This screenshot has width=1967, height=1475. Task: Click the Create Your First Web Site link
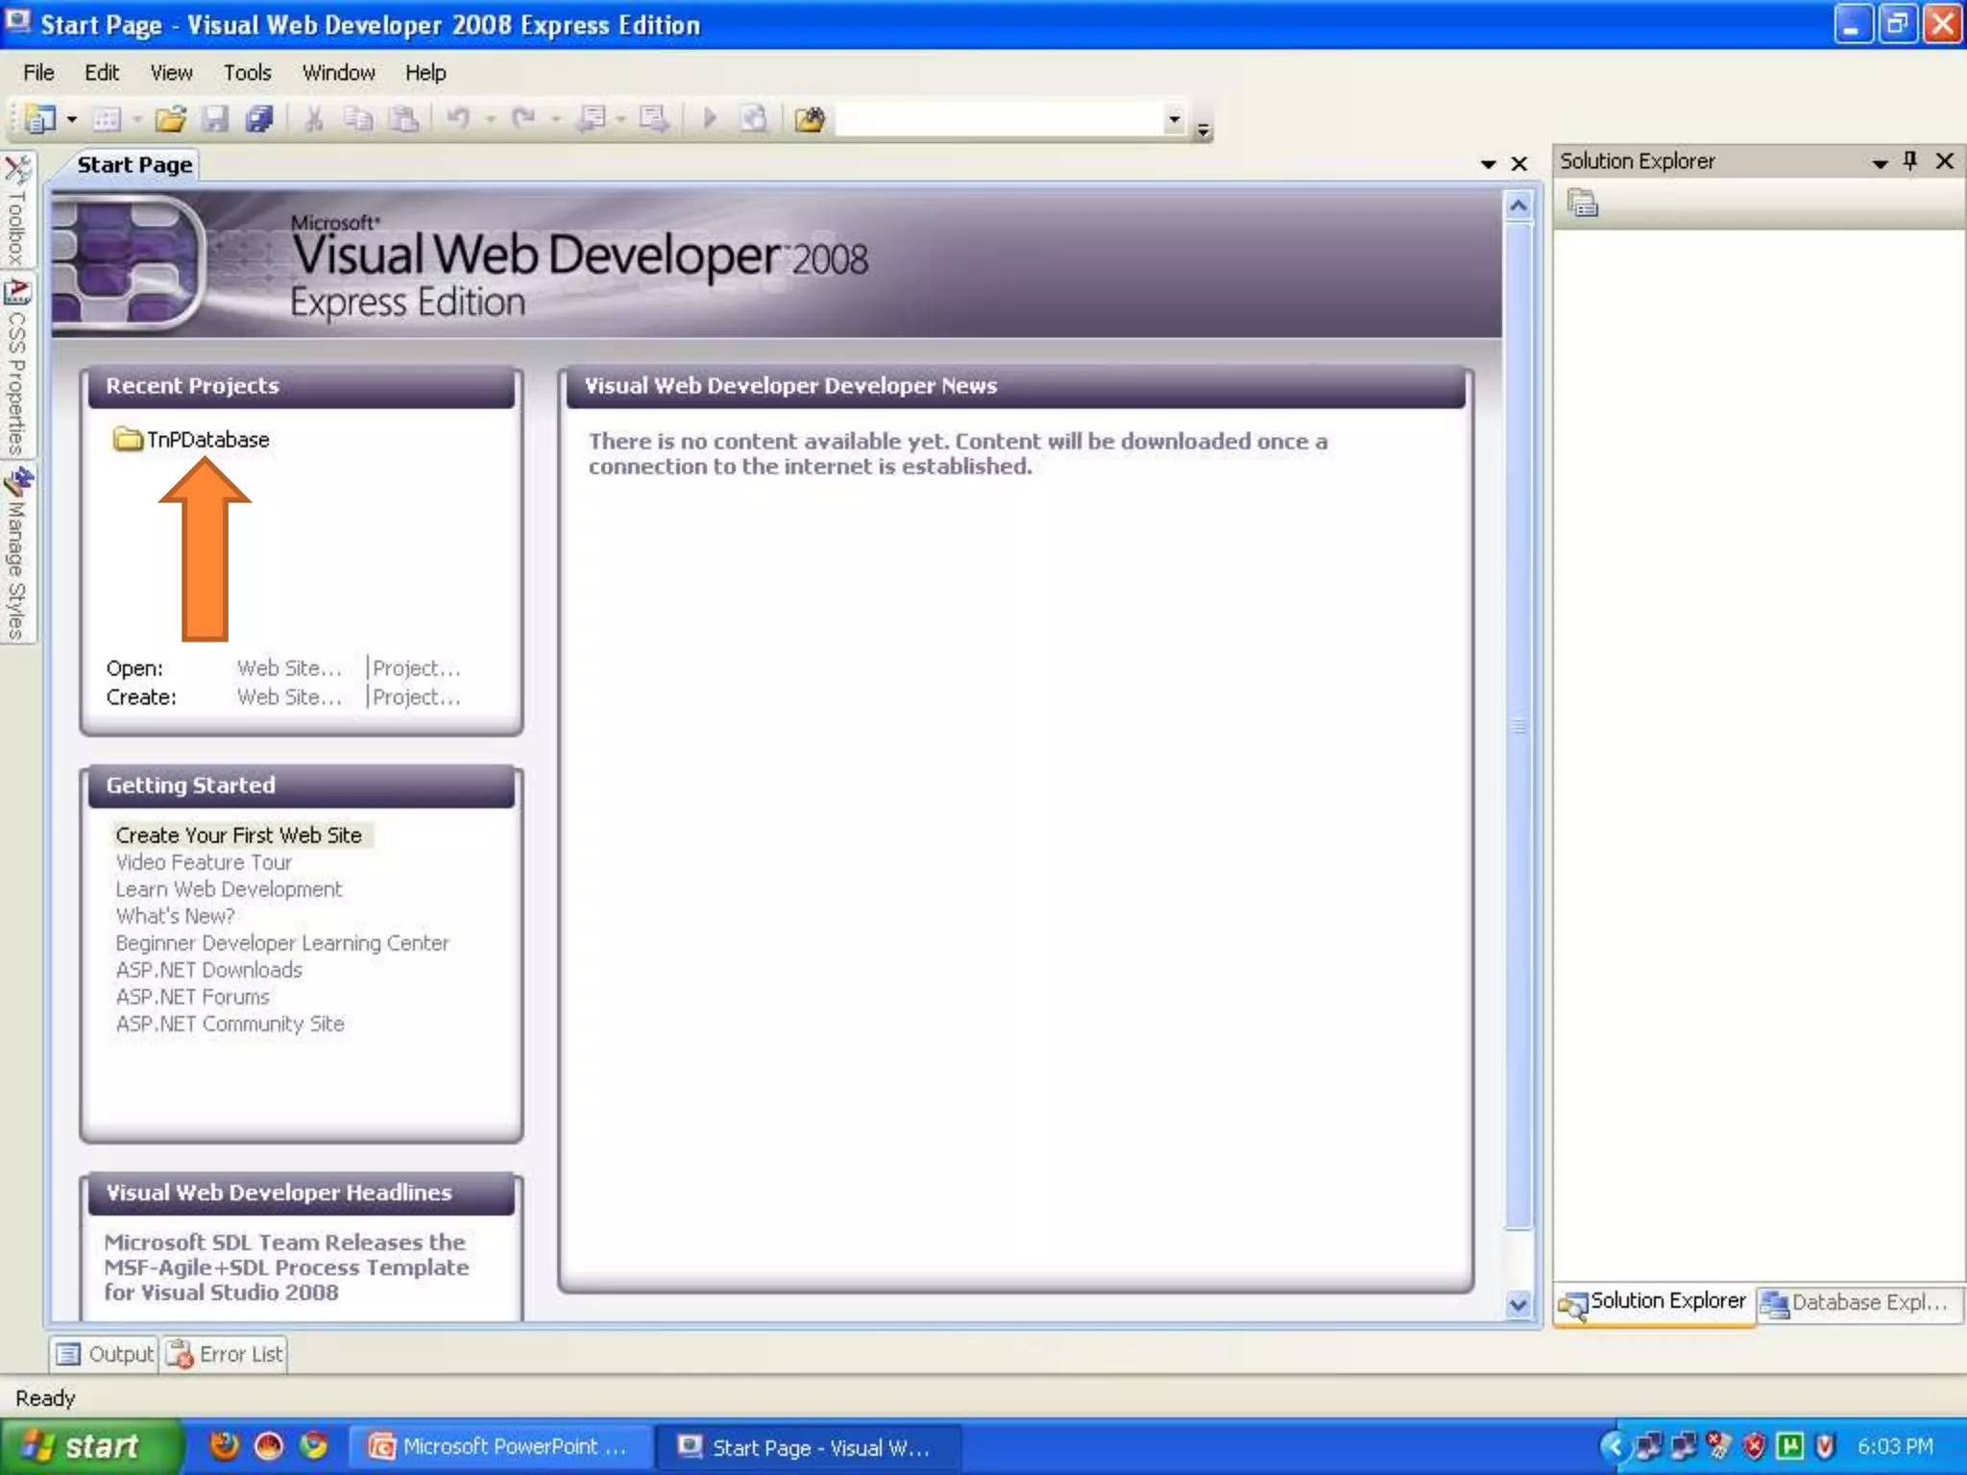[x=238, y=835]
